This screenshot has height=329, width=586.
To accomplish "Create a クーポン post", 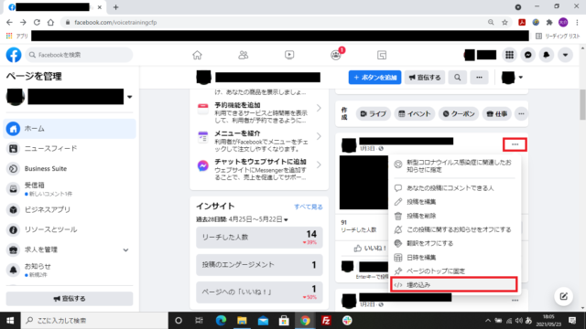I will click(x=459, y=113).
